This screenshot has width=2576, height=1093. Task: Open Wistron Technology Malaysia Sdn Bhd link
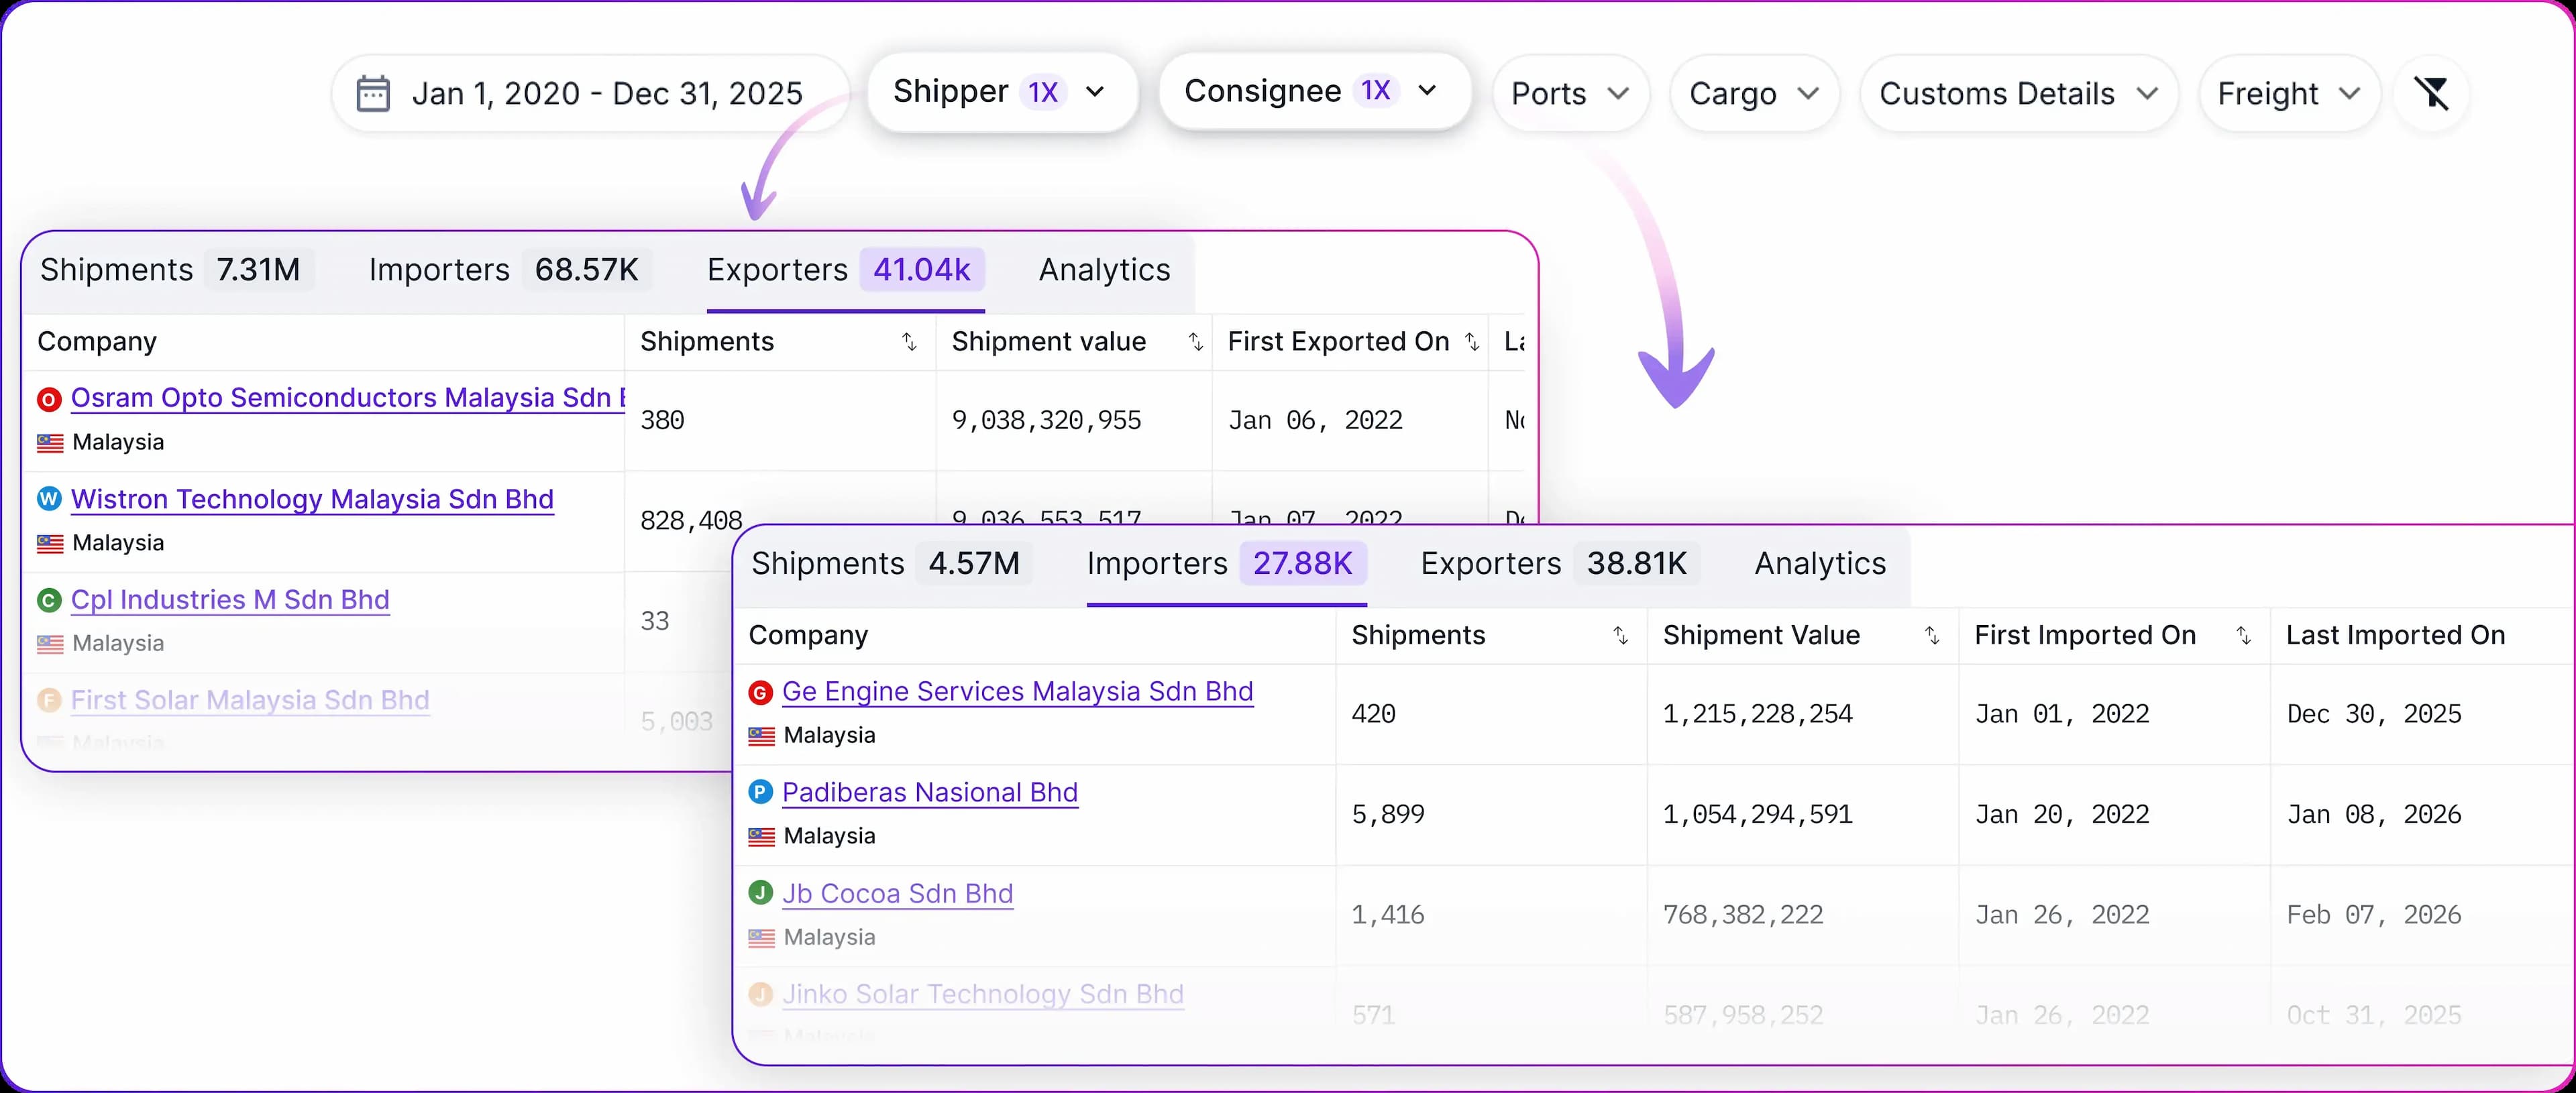(312, 499)
